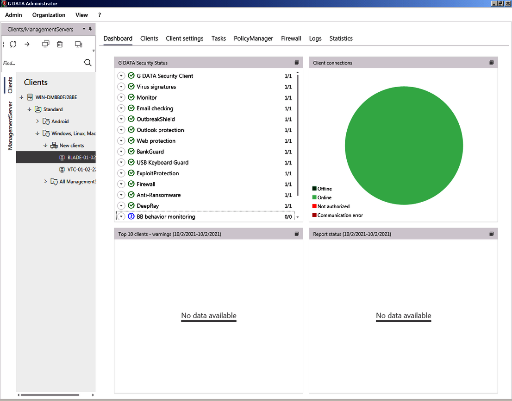Select the BB behavior monitoring status row
Viewport: 512px width, 401px height.
(167, 216)
